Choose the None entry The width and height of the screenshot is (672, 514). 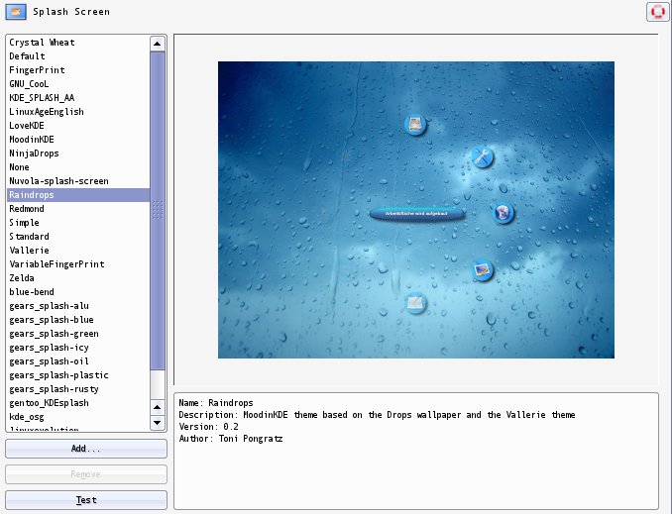tap(78, 167)
